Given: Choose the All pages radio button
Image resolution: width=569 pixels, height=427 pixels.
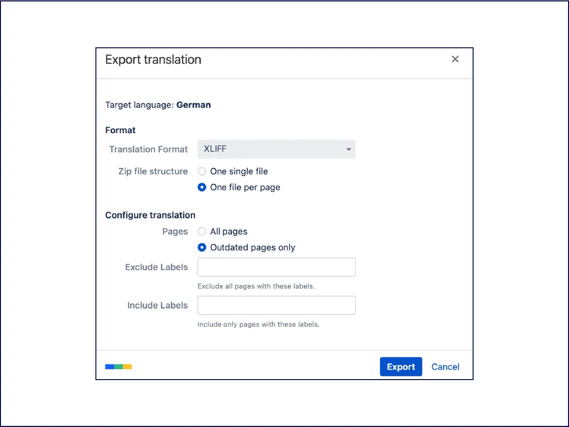Looking at the screenshot, I should pyautogui.click(x=202, y=232).
